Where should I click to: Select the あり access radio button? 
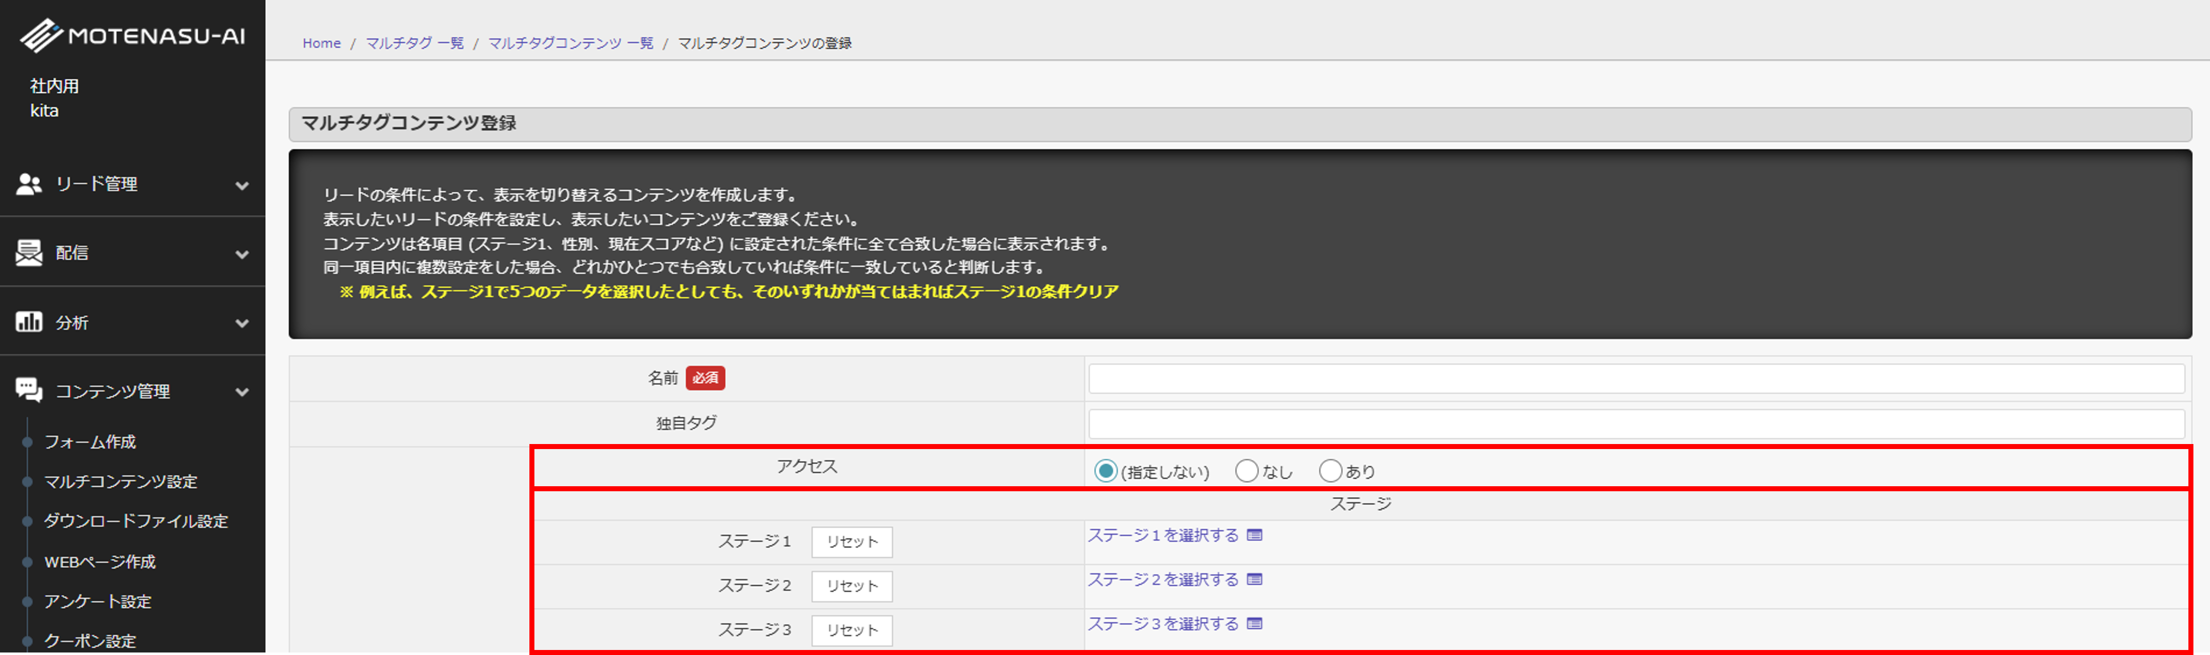1330,471
